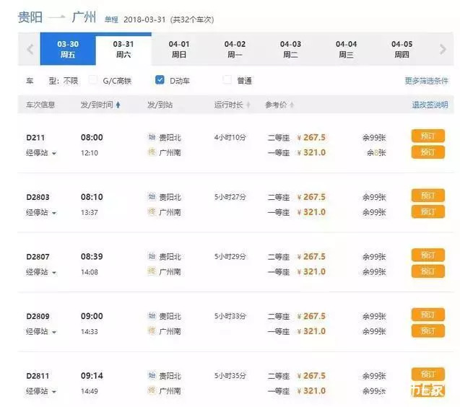460x407 pixels.
Task: Book D2809 second class seat
Action: (x=428, y=315)
